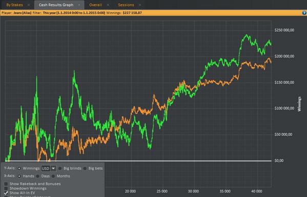
Task: Select Big bets for Y-Axis
Action: [x=85, y=168]
